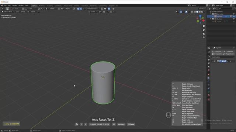Click the pan view hand icon
The width and height of the screenshot is (236, 132).
pos(204,30)
